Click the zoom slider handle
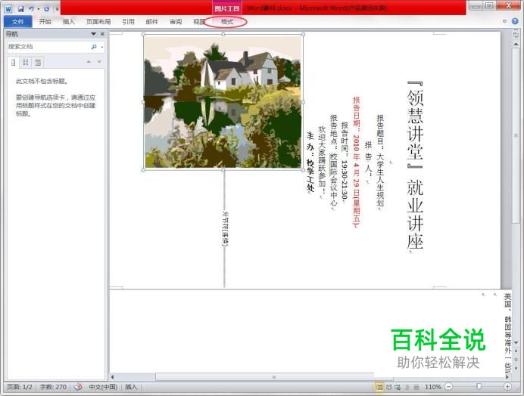 click(479, 387)
